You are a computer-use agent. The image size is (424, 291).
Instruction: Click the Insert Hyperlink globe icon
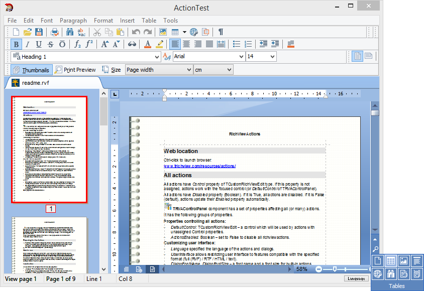[x=194, y=32]
